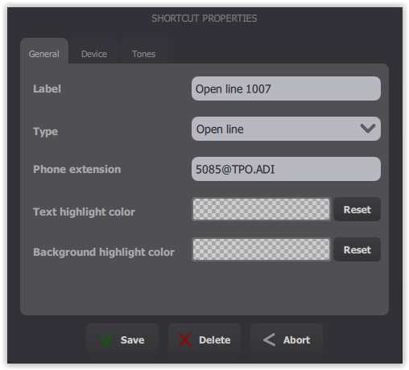Click the Label field caption
The width and height of the screenshot is (409, 370).
(x=48, y=88)
